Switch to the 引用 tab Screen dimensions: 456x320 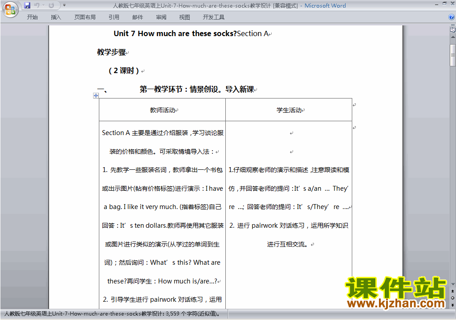click(114, 17)
